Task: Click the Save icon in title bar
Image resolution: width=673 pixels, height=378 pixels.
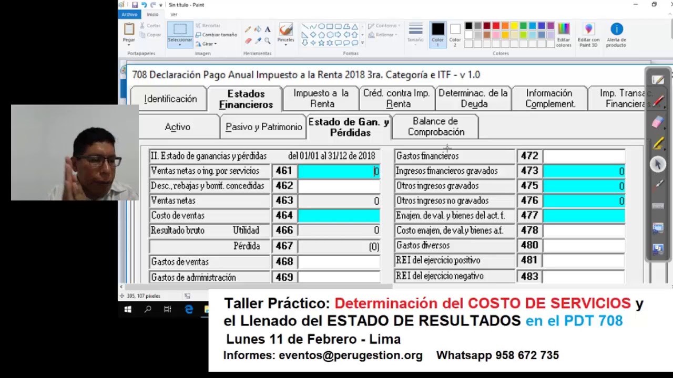Action: click(x=135, y=5)
